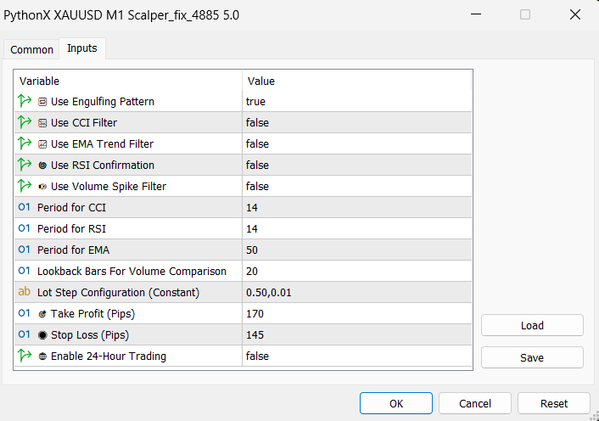Click the green arrow icon beside Use Engulfing Pattern
599x421 pixels.
tap(24, 101)
